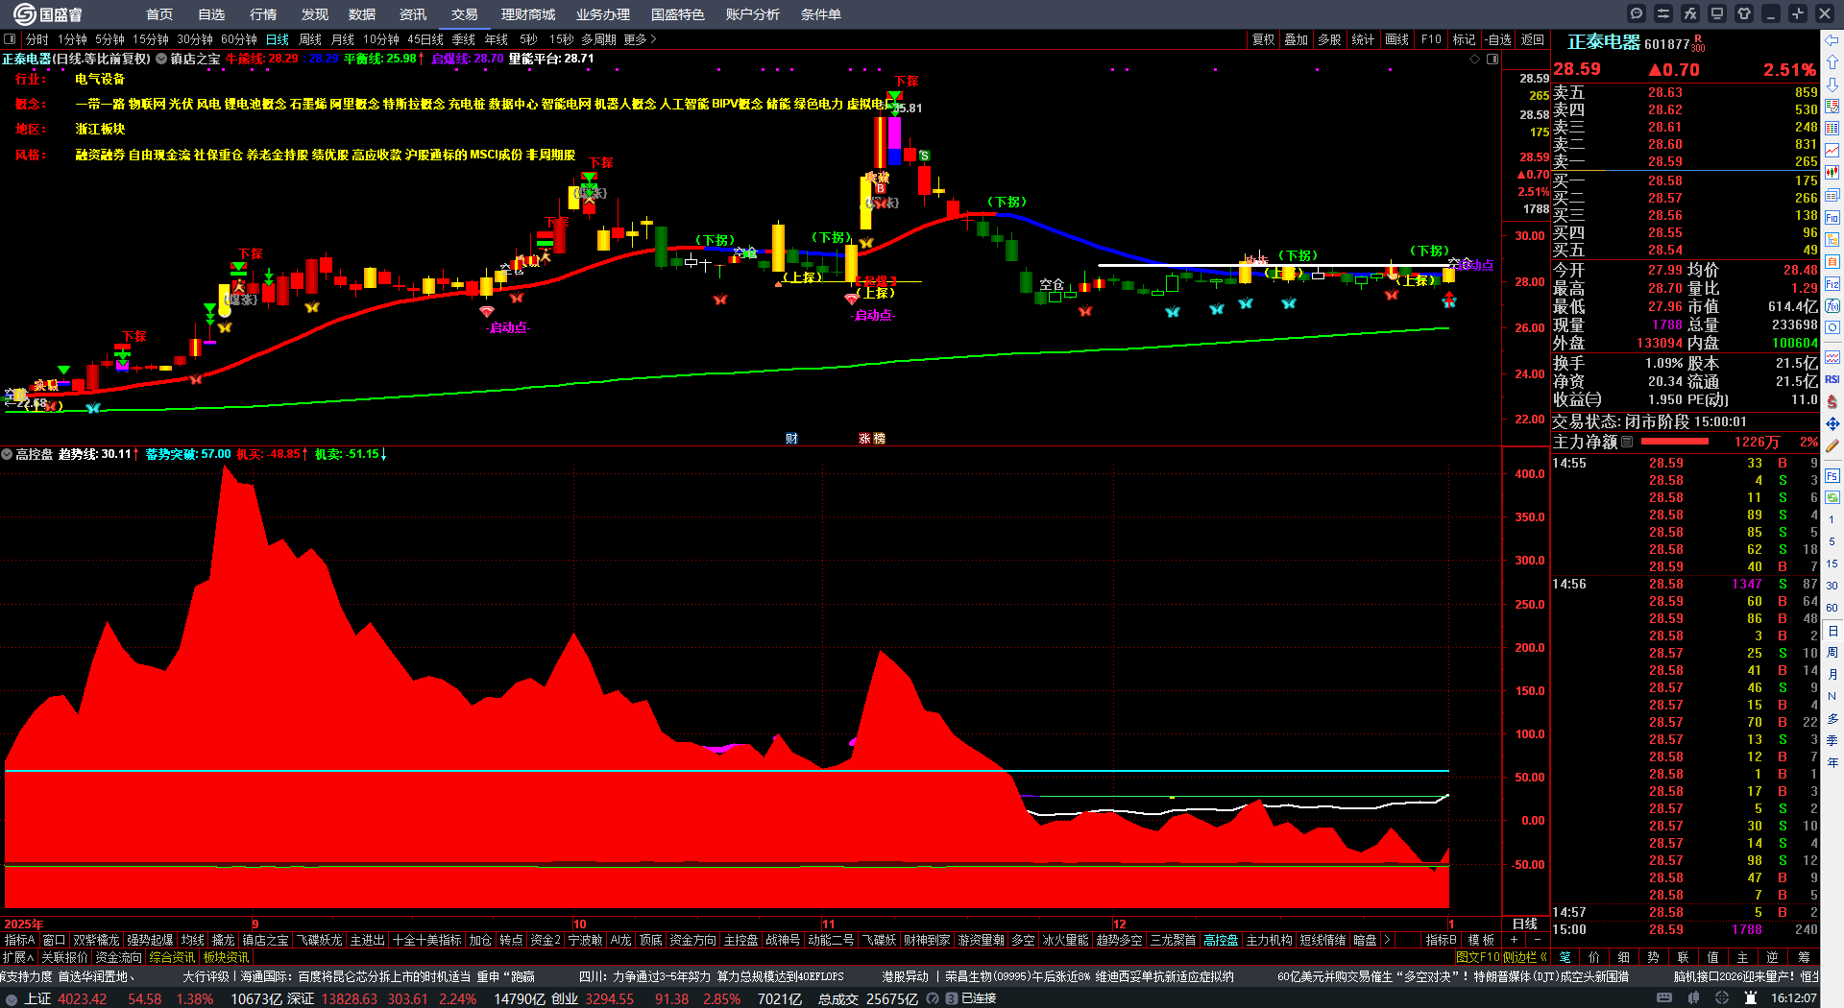The image size is (1844, 1008).
Task: Toggle 复权 price adjustment
Action: tap(1263, 39)
